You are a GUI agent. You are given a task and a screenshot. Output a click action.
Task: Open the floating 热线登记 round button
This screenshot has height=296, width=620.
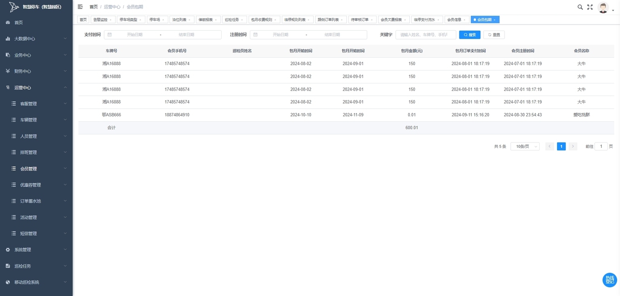coord(610,280)
